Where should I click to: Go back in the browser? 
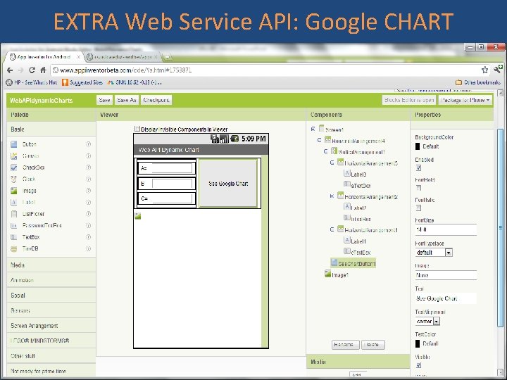click(x=10, y=70)
